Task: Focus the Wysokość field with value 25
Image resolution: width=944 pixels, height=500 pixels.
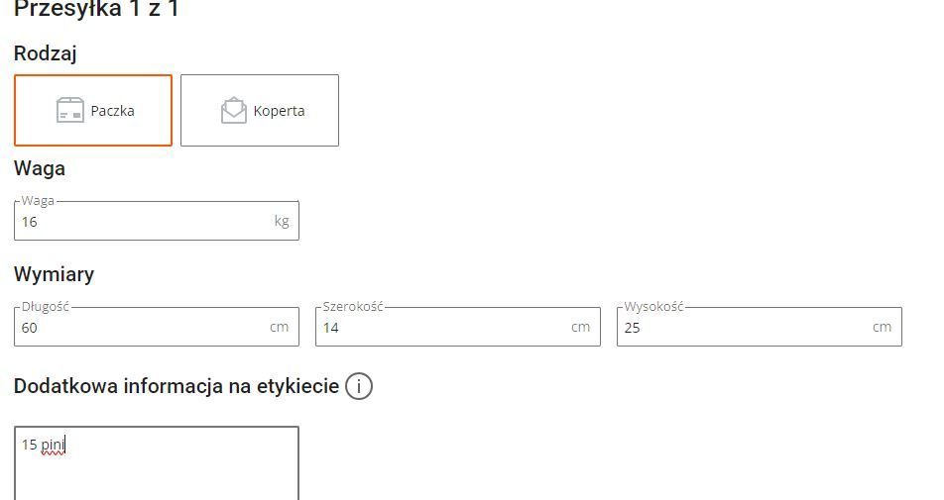Action: click(x=744, y=328)
